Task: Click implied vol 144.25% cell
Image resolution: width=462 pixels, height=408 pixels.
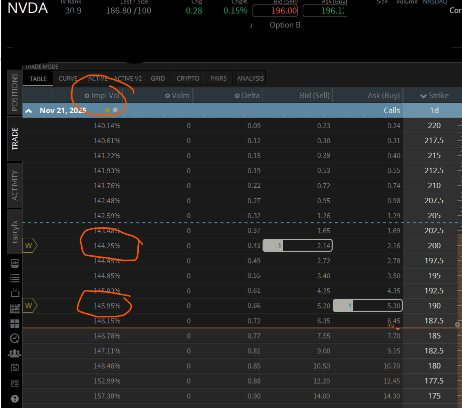Action: (107, 246)
